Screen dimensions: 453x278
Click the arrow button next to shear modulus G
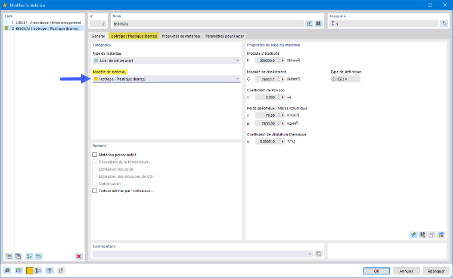[283, 79]
